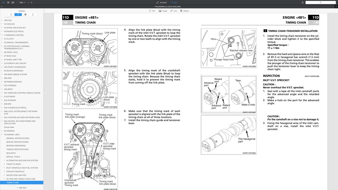Select the Text tool
This screenshot has height=190, width=338.
152,11
